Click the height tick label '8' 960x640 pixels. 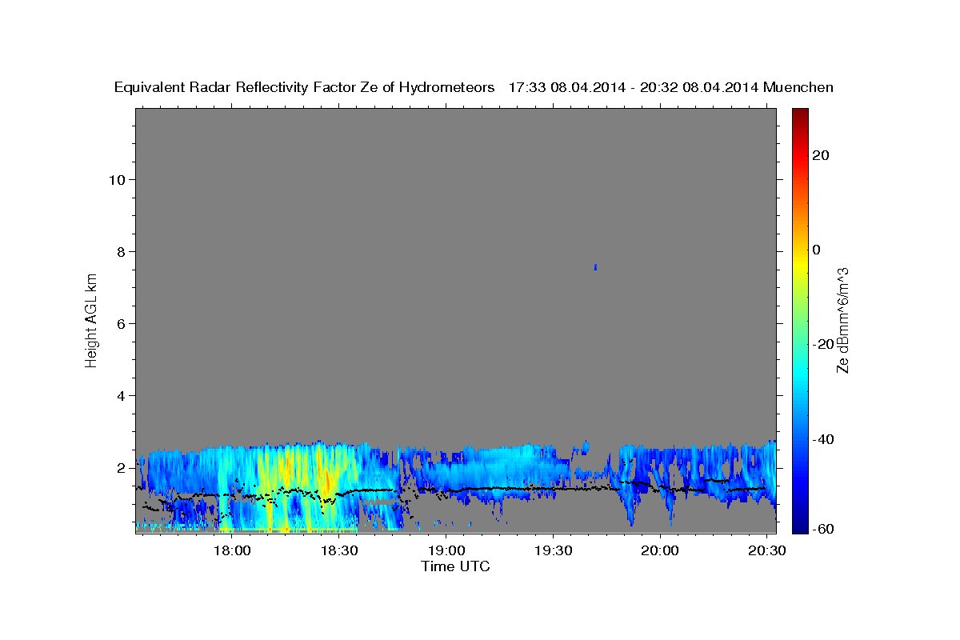click(122, 251)
